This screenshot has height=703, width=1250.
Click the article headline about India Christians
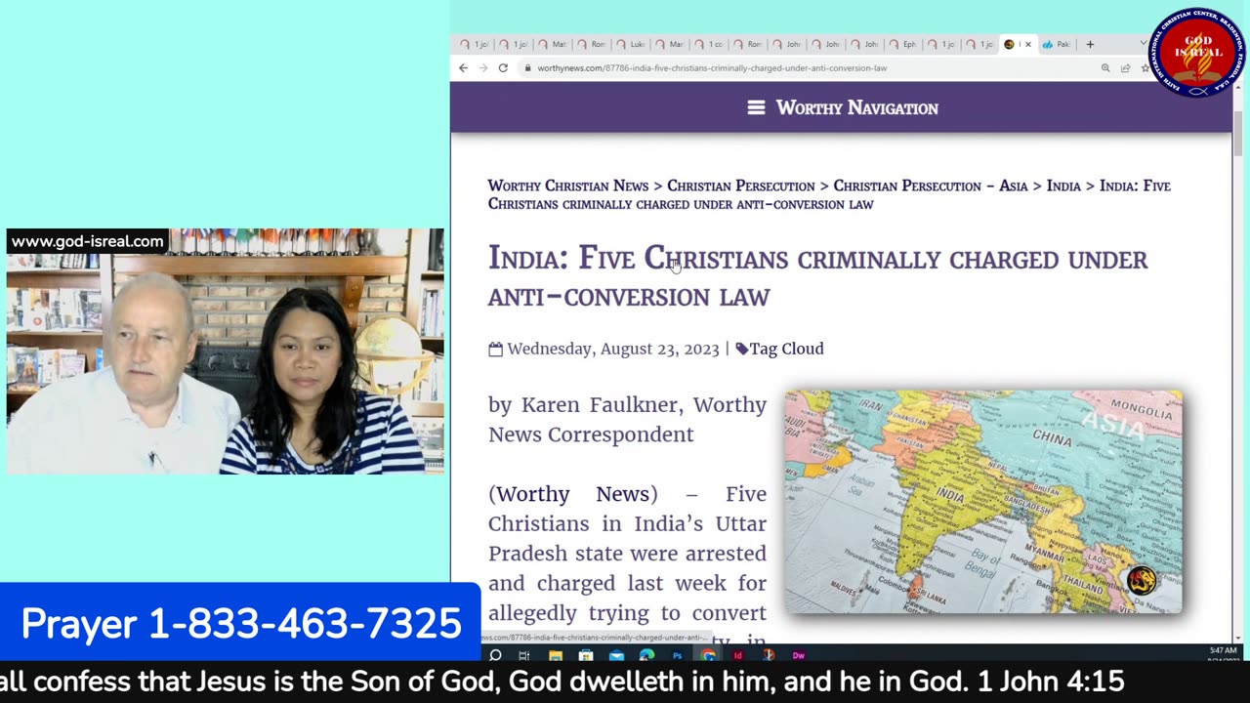(818, 277)
